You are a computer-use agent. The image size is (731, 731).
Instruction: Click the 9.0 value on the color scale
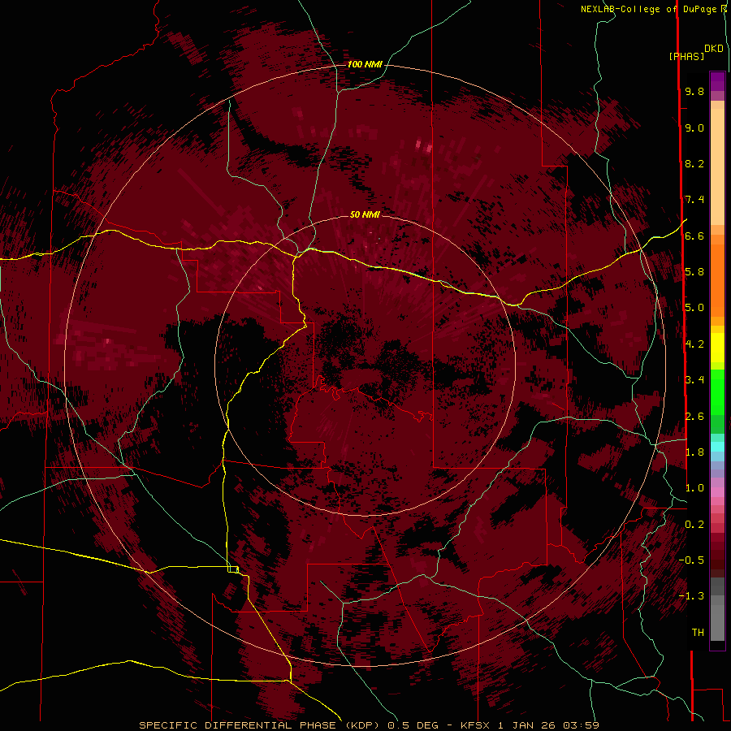[694, 128]
